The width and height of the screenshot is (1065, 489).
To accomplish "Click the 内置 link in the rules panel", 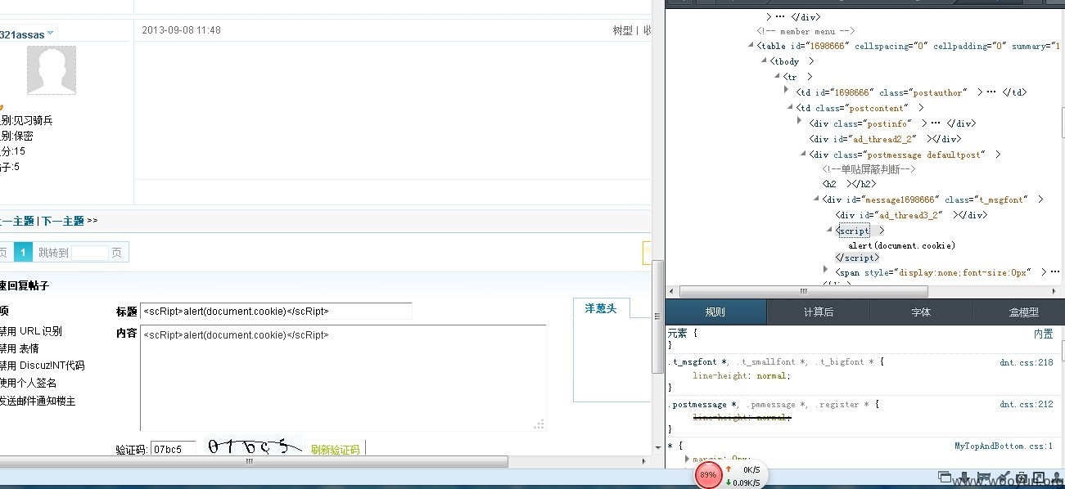I will click(1043, 334).
